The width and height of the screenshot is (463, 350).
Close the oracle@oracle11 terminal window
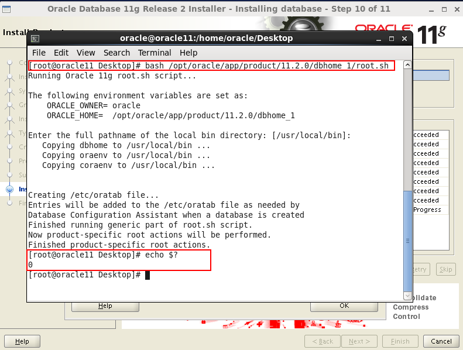[x=404, y=39]
